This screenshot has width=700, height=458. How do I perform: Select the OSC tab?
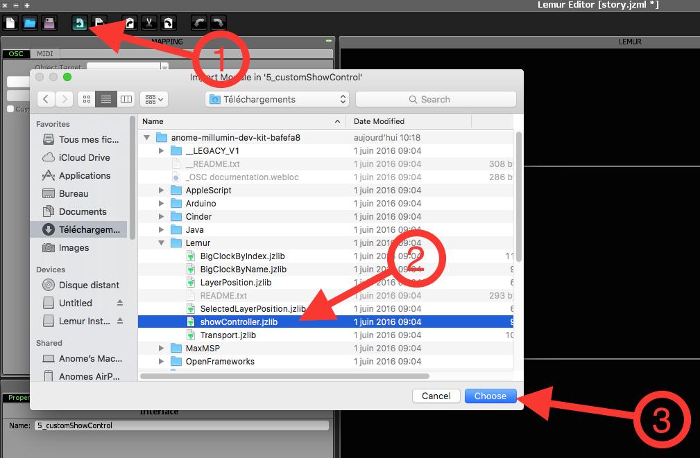15,53
